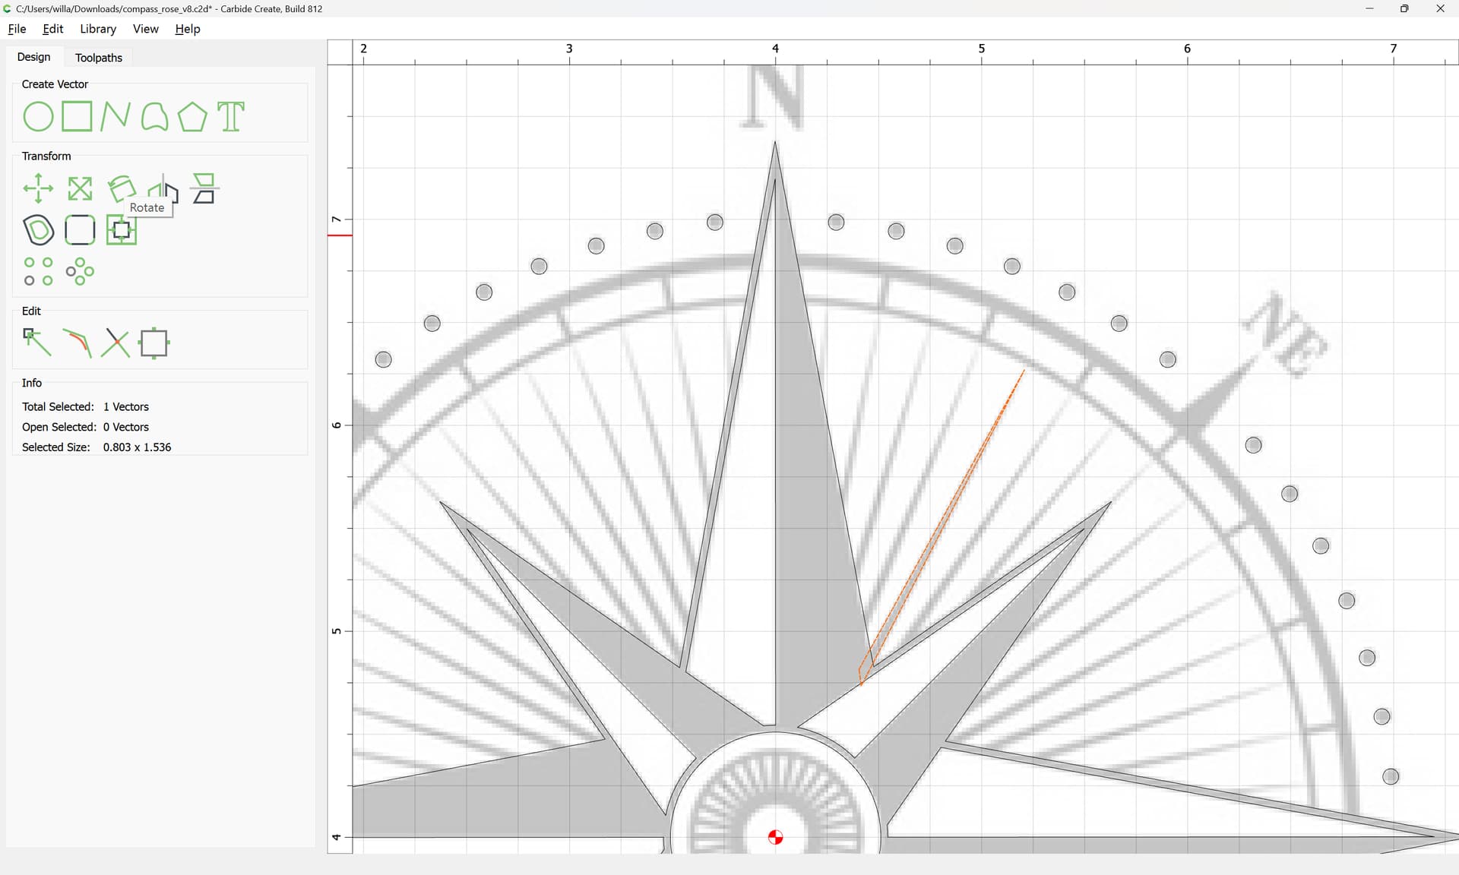This screenshot has height=875, width=1459.
Task: Open the Library menu
Action: [x=98, y=29]
